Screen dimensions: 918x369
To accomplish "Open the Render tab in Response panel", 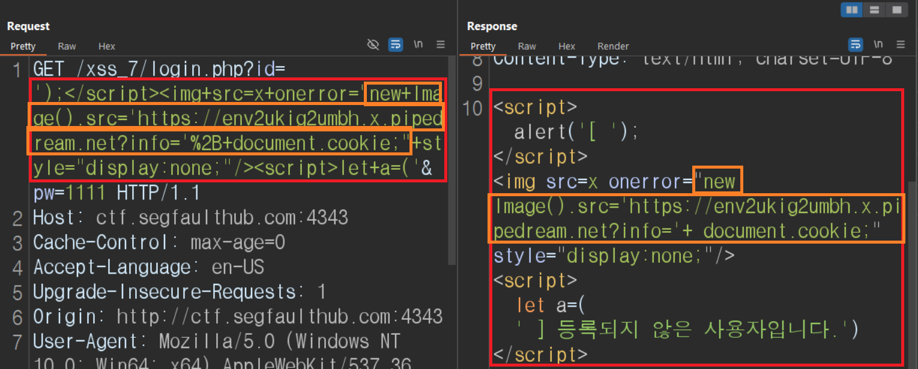I will (613, 46).
